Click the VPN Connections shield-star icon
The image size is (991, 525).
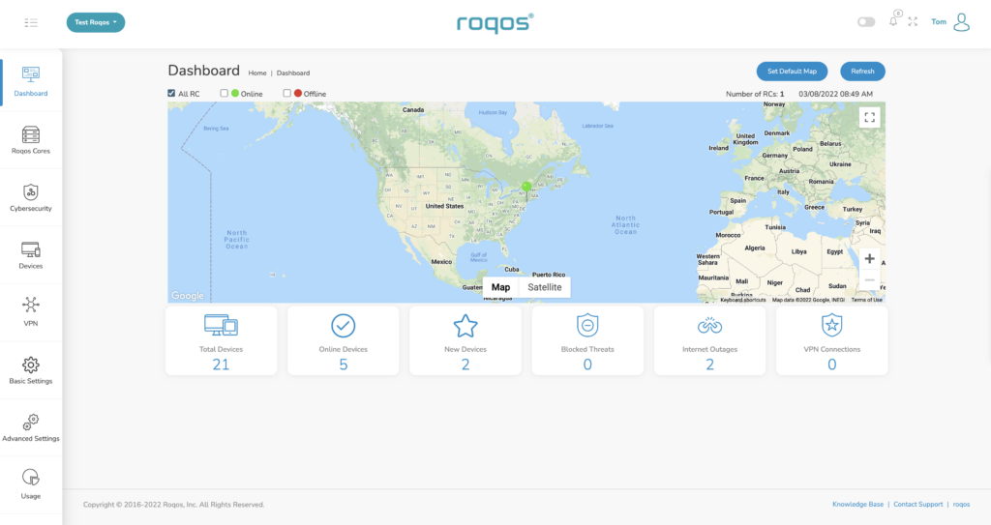point(831,326)
